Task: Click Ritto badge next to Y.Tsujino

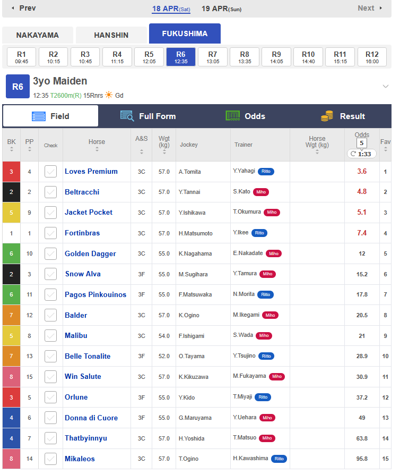Action: pos(266,356)
